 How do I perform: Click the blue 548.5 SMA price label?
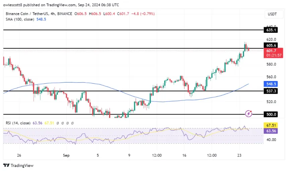[270, 84]
